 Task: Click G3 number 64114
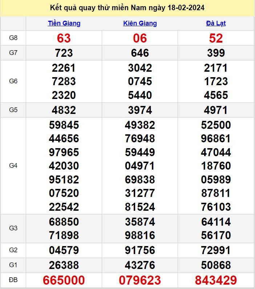[x=216, y=222]
